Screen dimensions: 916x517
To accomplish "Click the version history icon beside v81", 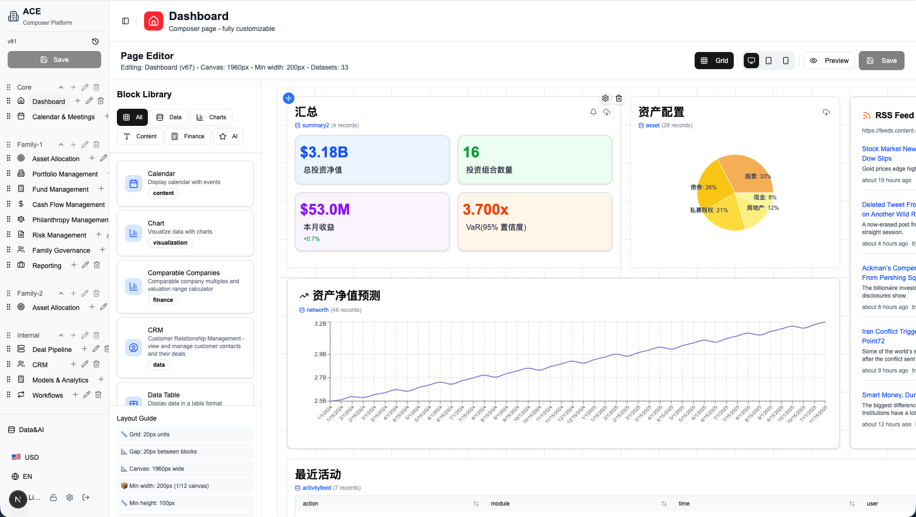I will coord(95,41).
